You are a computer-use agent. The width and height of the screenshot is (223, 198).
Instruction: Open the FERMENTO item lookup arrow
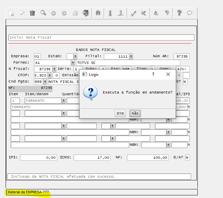63,101
